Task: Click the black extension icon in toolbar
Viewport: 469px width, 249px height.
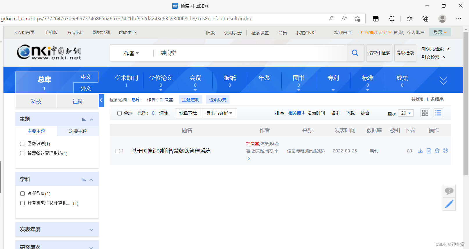Action: 376,19
